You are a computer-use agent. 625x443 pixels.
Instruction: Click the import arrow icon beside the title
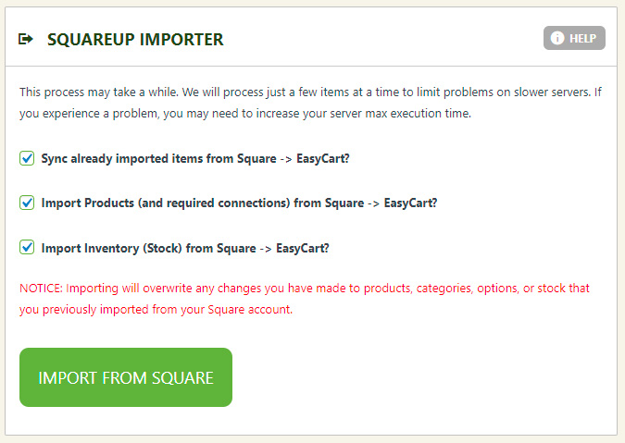(26, 39)
